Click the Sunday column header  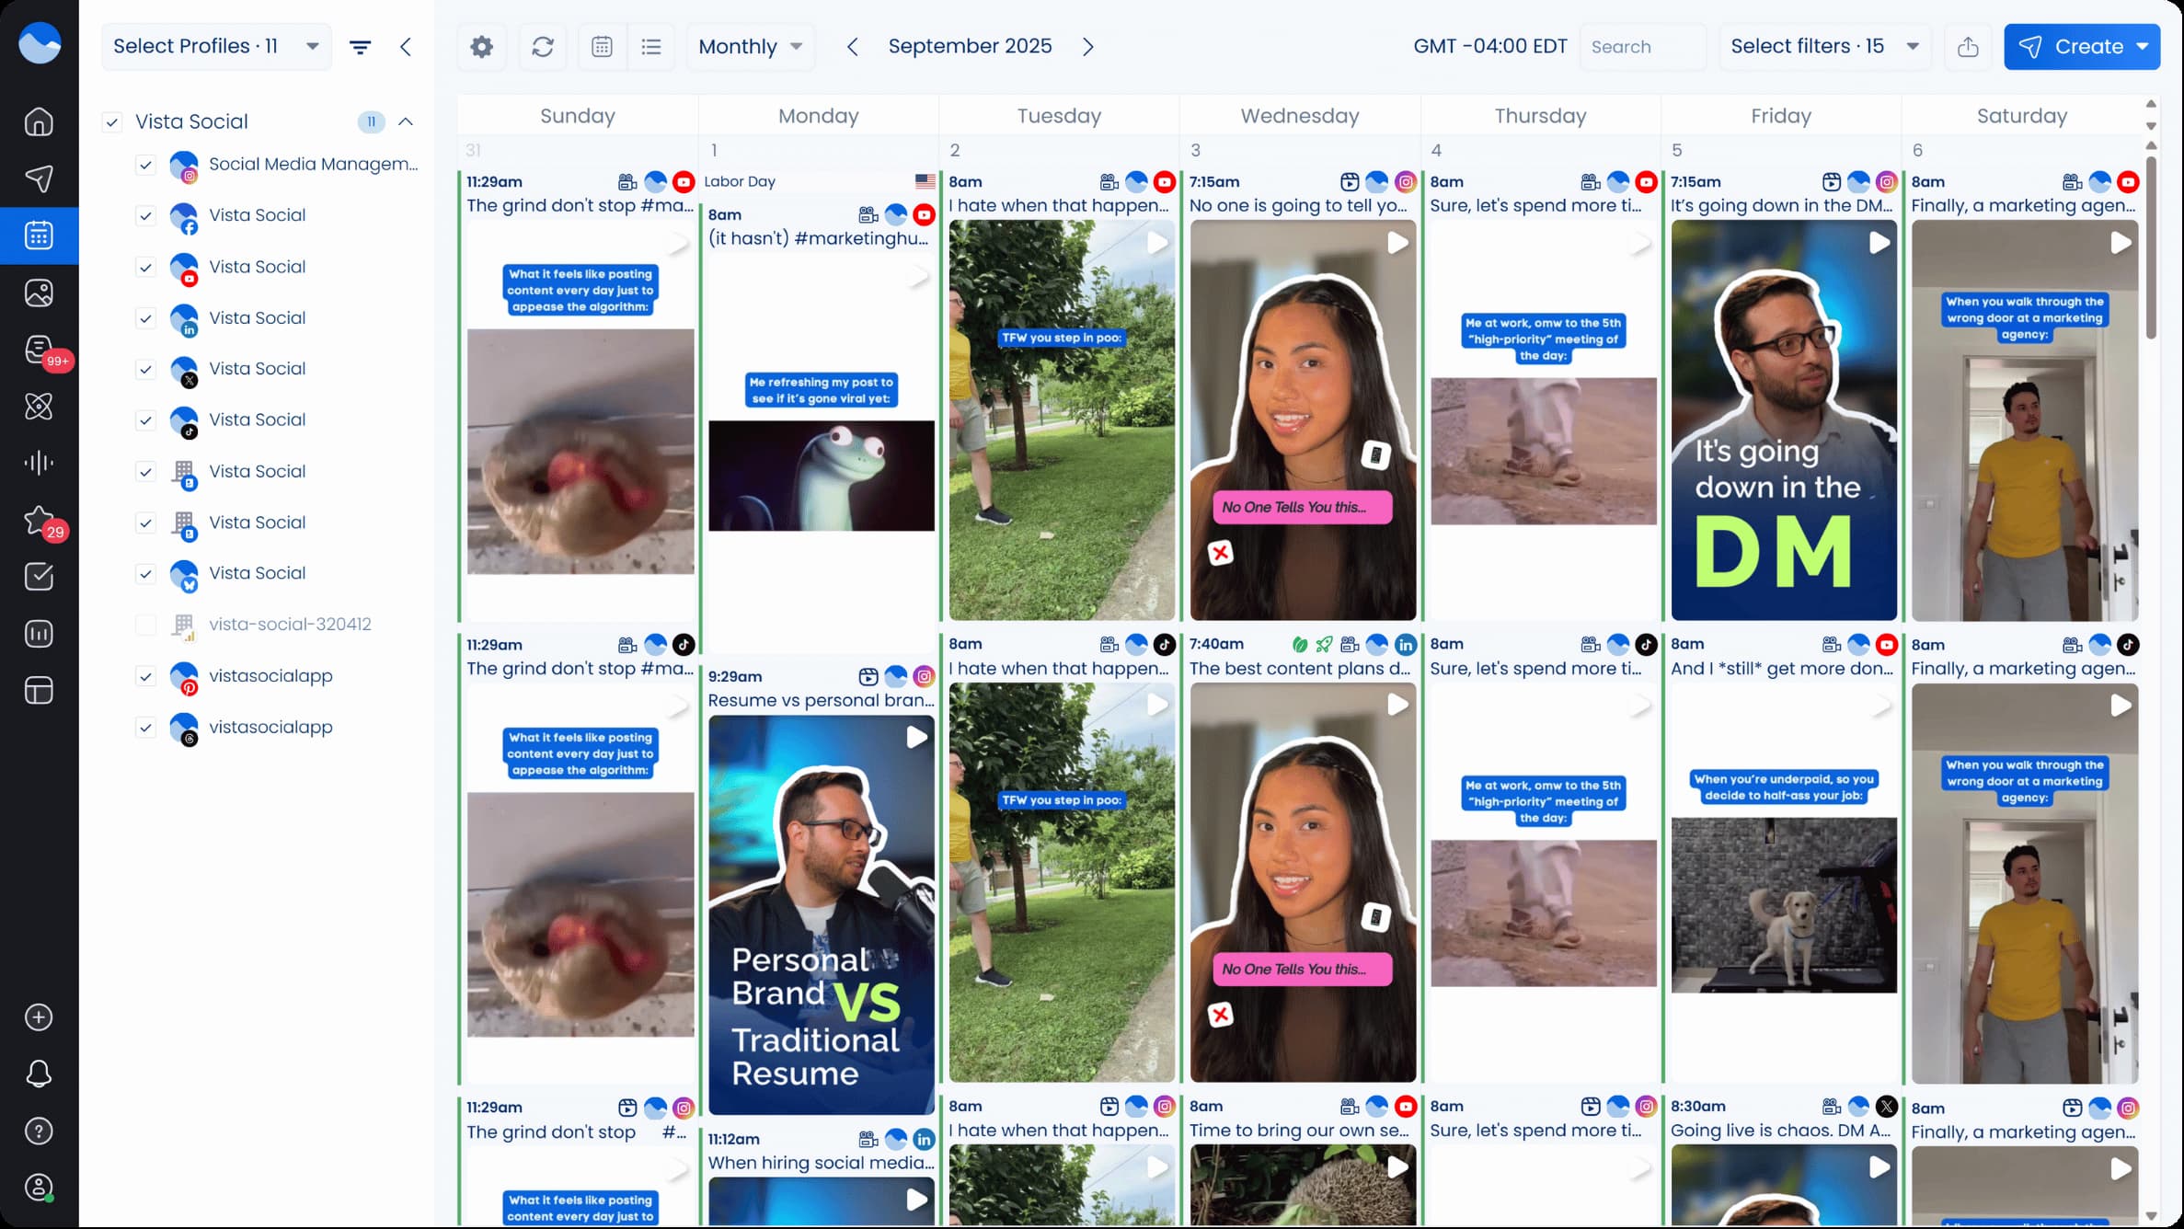click(x=578, y=116)
